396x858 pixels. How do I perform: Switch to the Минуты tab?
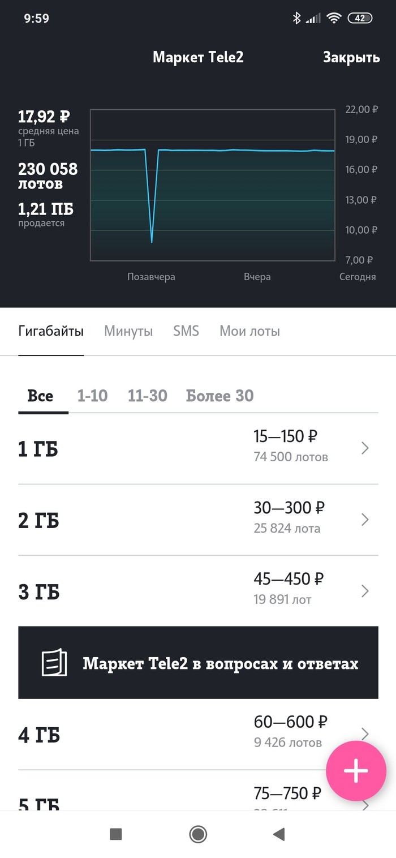(128, 331)
